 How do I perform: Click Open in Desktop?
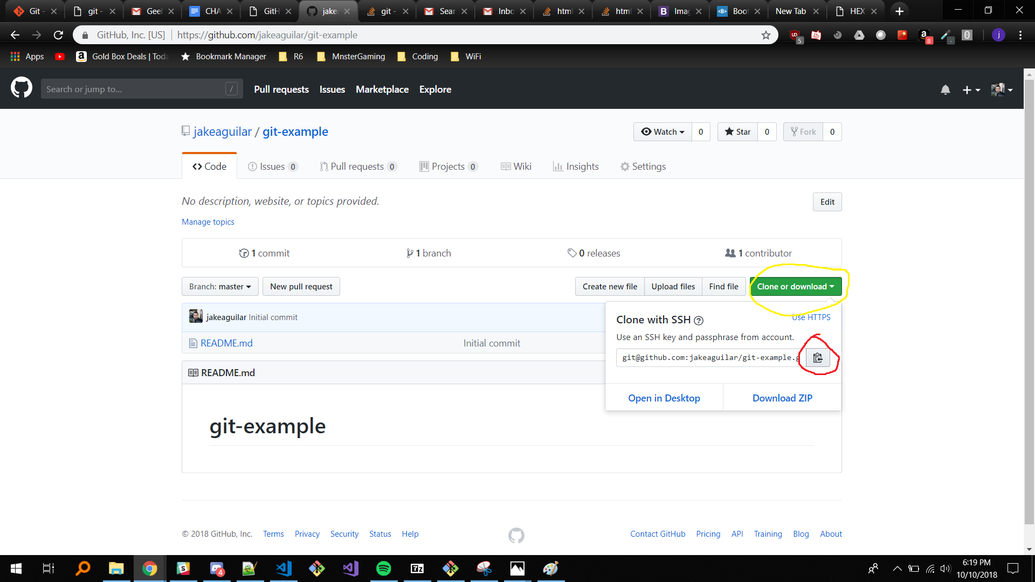point(664,398)
